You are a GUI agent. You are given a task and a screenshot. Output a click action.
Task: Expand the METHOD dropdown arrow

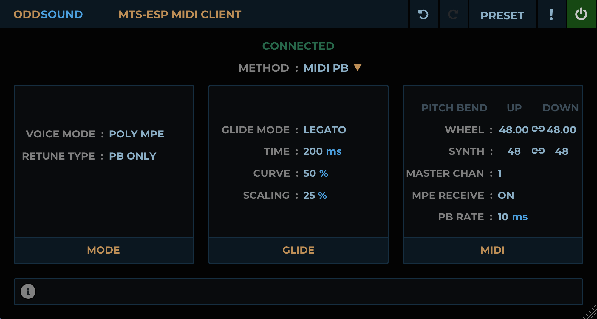[x=358, y=68]
